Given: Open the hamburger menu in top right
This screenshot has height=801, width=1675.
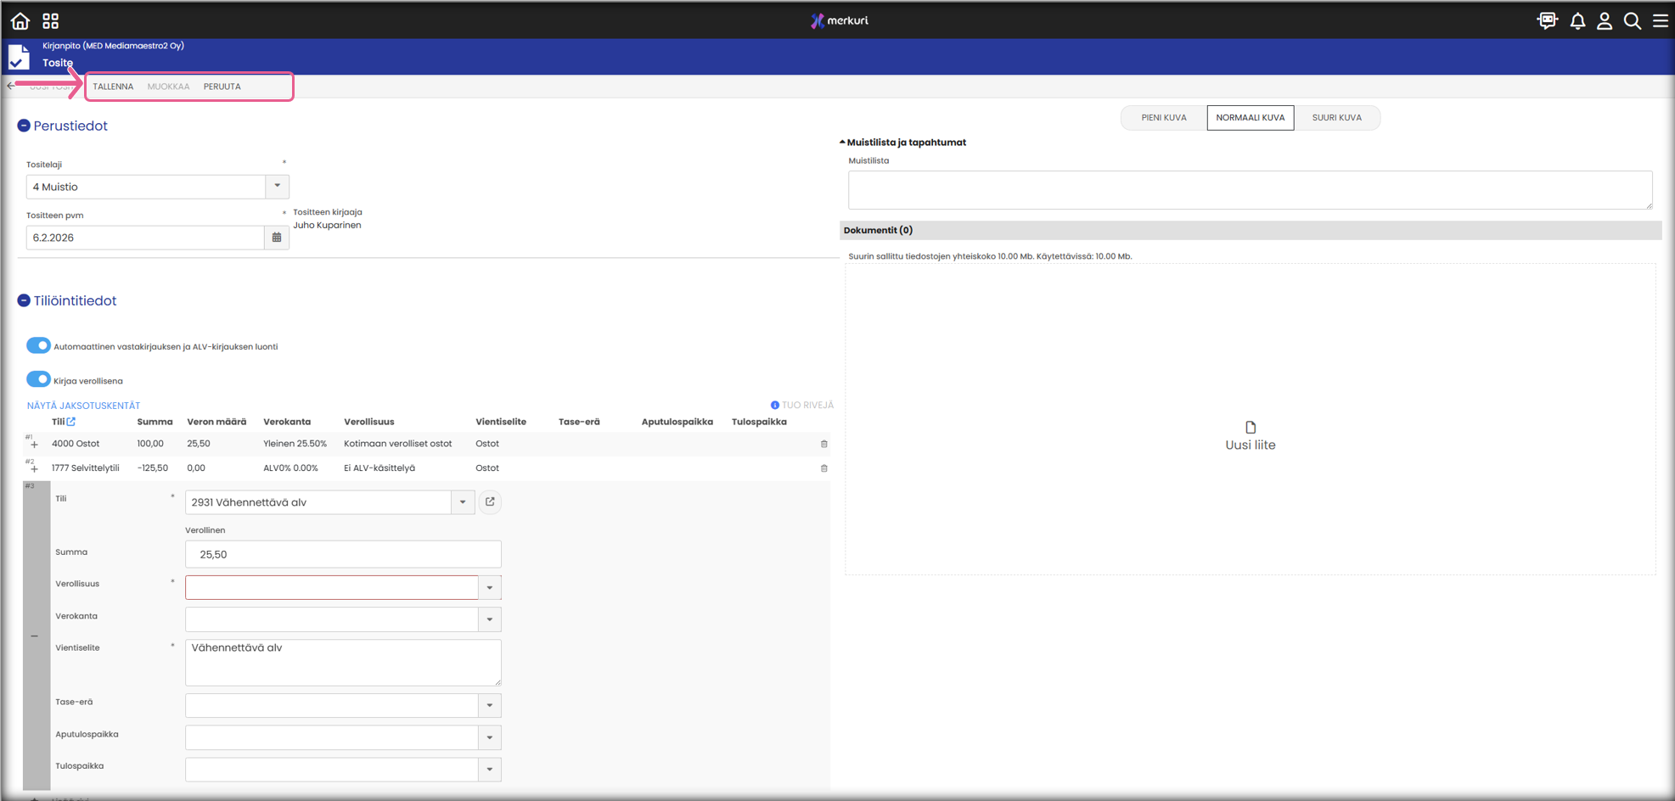Looking at the screenshot, I should [x=1661, y=21].
